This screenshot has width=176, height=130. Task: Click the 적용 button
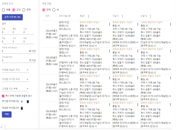pyautogui.click(x=7, y=114)
